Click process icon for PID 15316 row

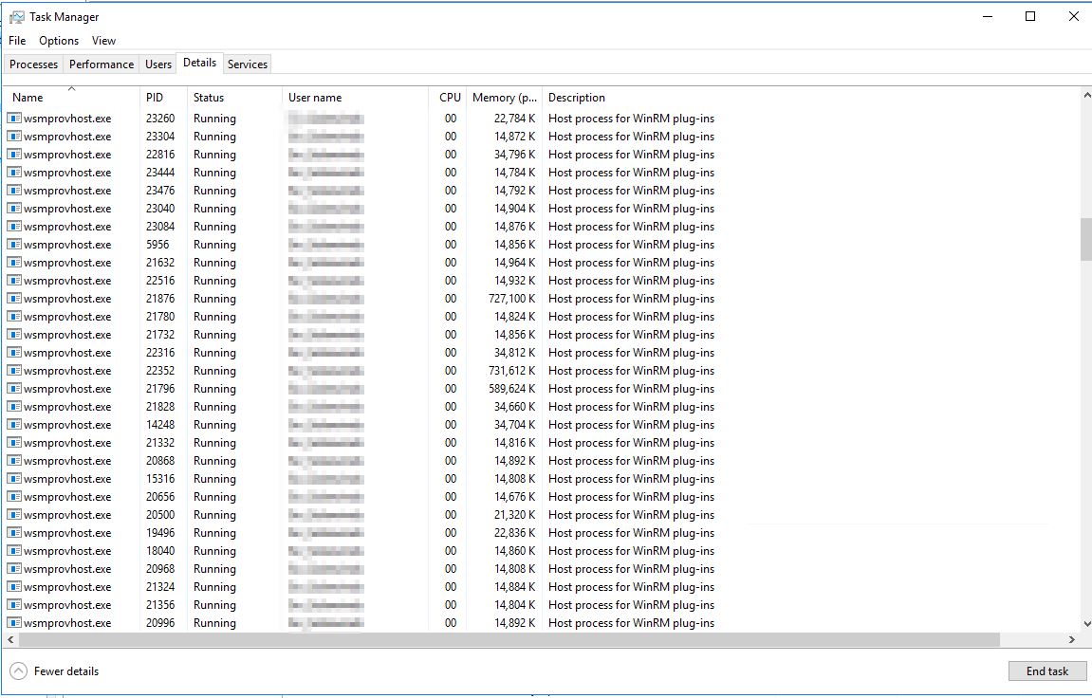click(14, 479)
